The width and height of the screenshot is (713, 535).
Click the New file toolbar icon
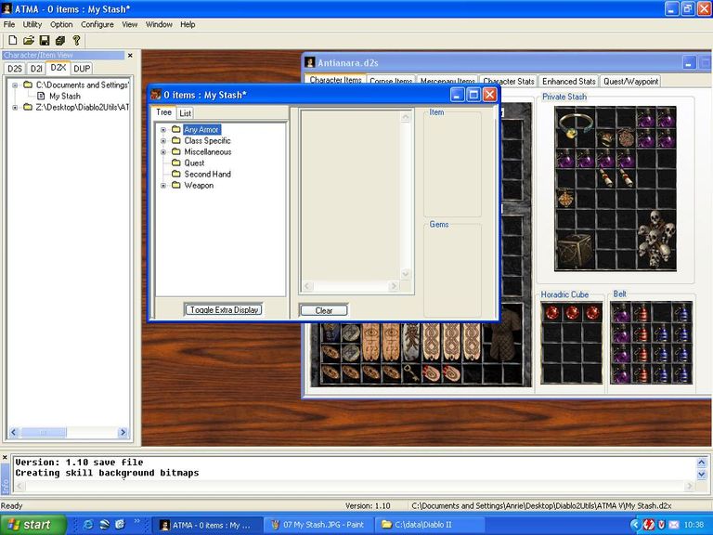13,41
